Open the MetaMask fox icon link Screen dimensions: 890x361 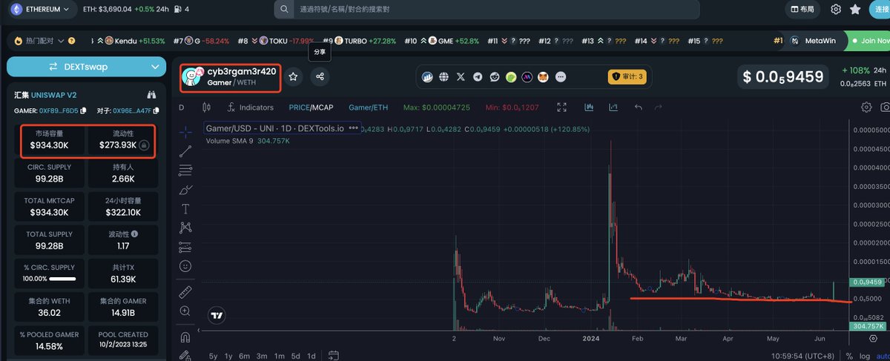click(x=544, y=76)
